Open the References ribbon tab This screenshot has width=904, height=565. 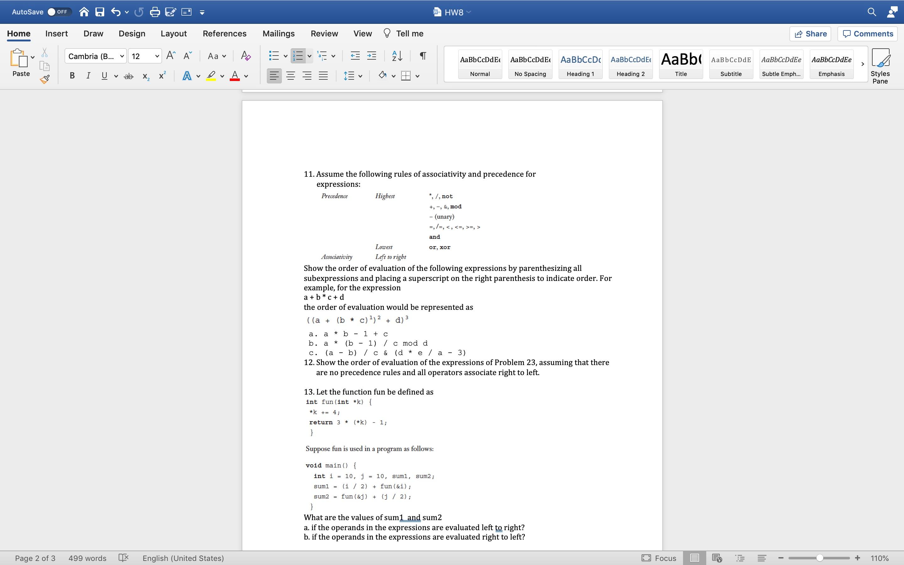(x=224, y=34)
